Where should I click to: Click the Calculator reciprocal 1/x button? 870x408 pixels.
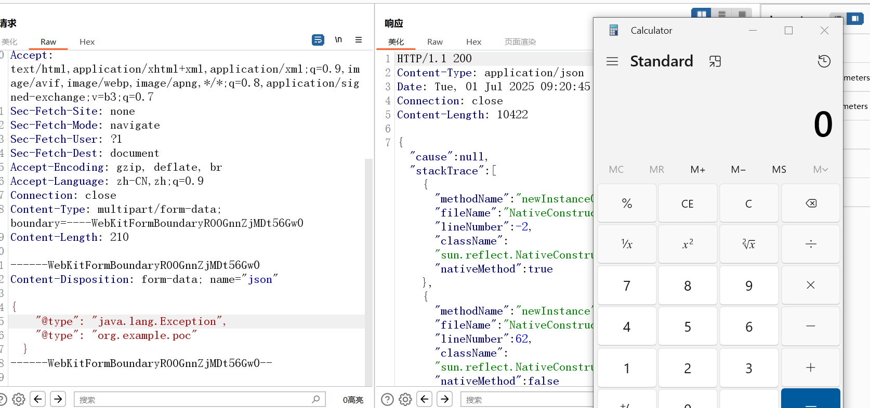pos(627,244)
